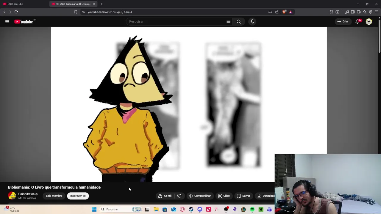Go forward in browser history
This screenshot has width=381, height=214.
pyautogui.click(x=10, y=12)
